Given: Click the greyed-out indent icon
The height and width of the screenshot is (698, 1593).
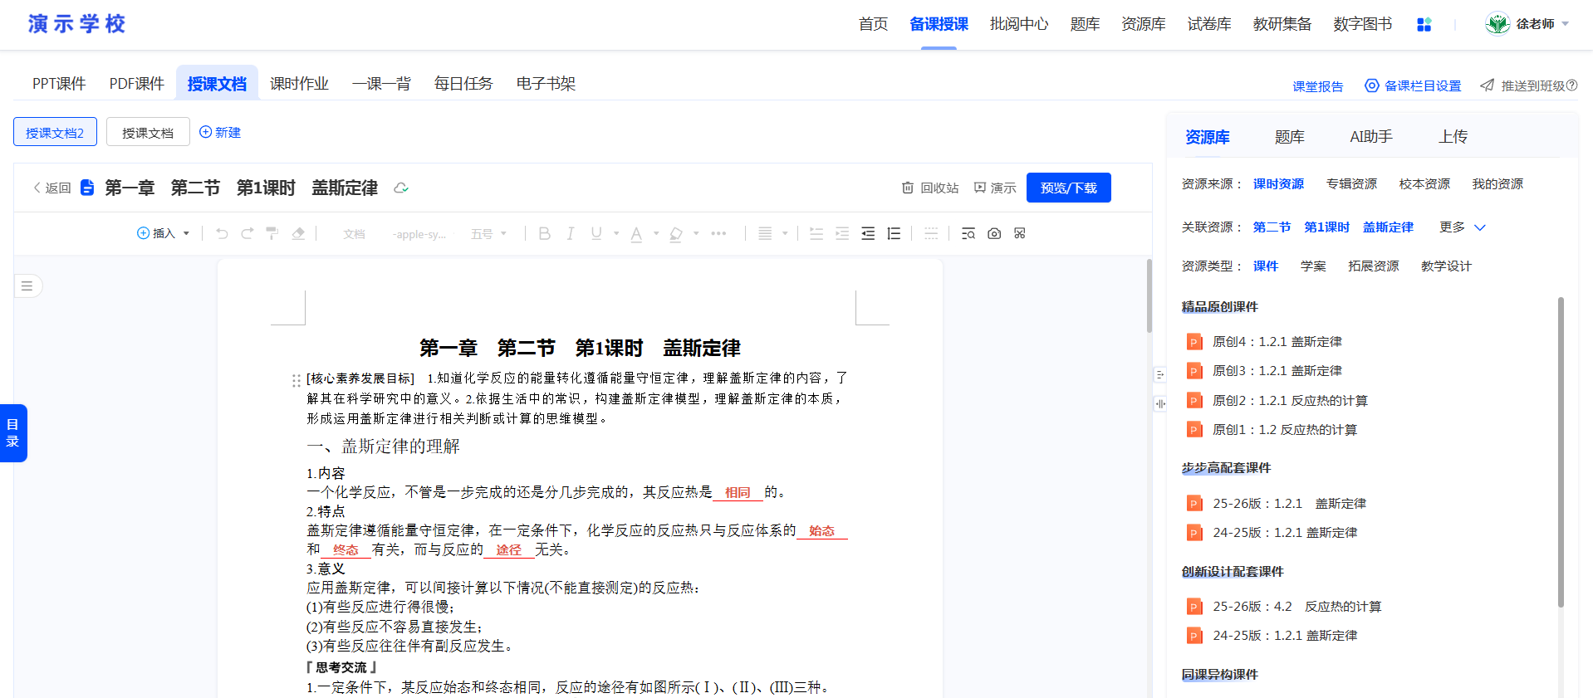Looking at the screenshot, I should [816, 233].
